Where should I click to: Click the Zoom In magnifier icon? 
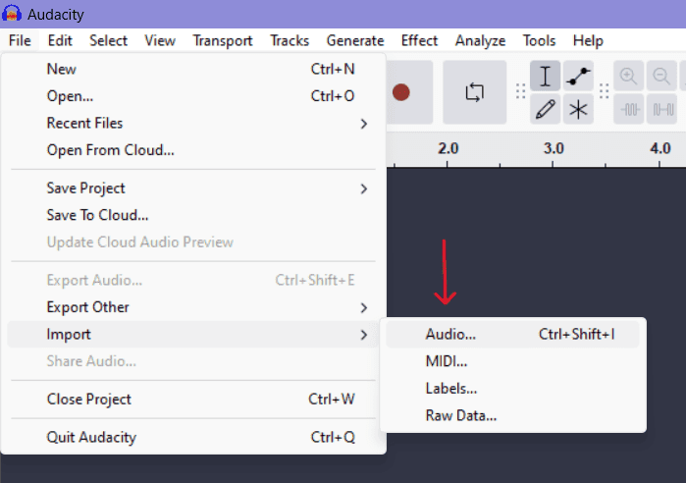pos(628,77)
